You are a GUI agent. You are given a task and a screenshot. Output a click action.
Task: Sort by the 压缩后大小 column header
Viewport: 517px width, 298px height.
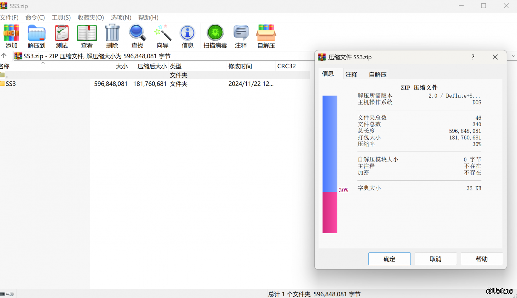point(152,66)
